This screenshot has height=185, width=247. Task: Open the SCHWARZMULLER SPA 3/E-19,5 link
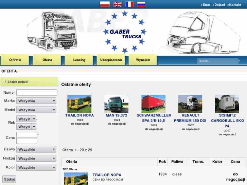point(154,118)
